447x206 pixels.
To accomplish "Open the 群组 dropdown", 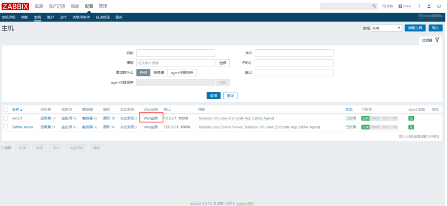I will pos(386,28).
